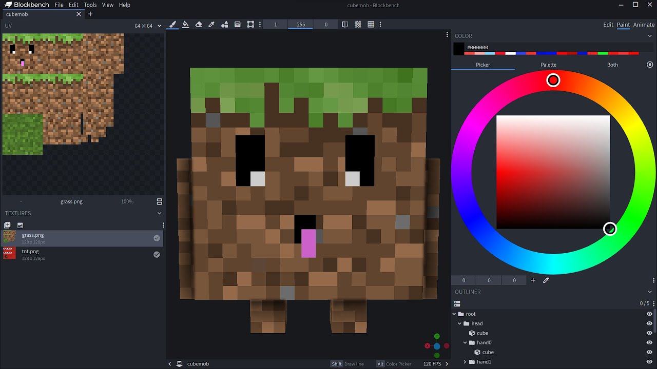Toggle painting grid display
657x369 pixels.
[371, 25]
